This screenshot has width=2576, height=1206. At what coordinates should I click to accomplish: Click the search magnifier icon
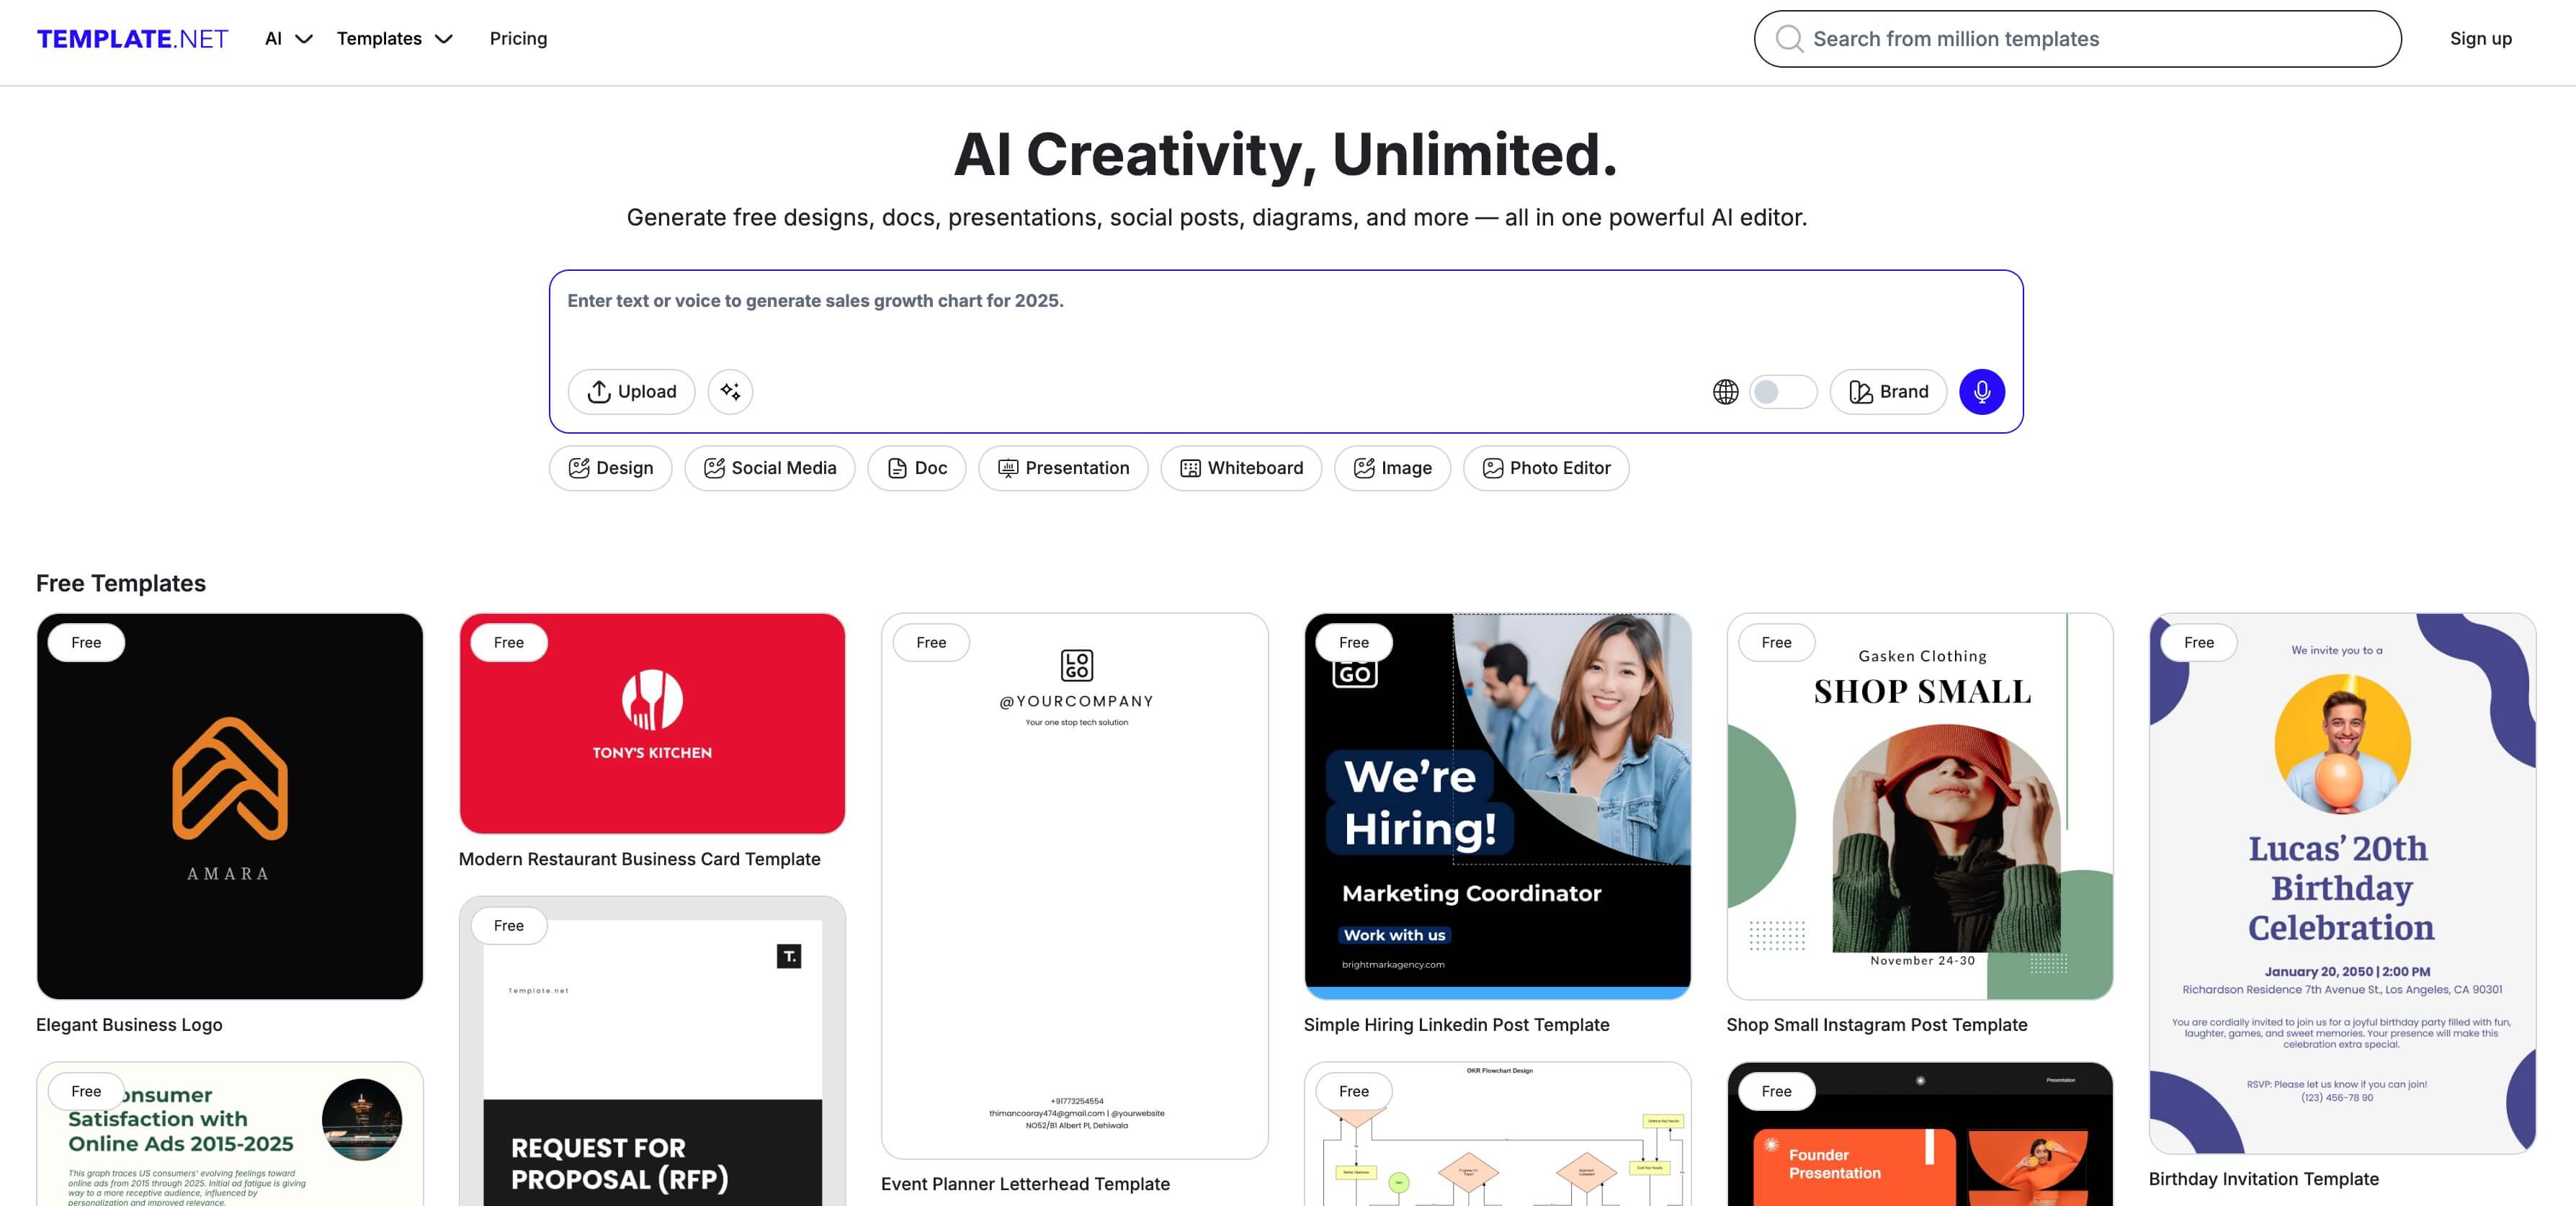pos(1789,39)
